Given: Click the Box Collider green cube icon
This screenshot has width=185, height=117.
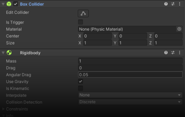Looking at the screenshot, I should (9, 4).
